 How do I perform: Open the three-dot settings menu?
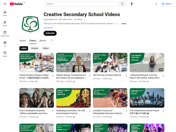156,4
